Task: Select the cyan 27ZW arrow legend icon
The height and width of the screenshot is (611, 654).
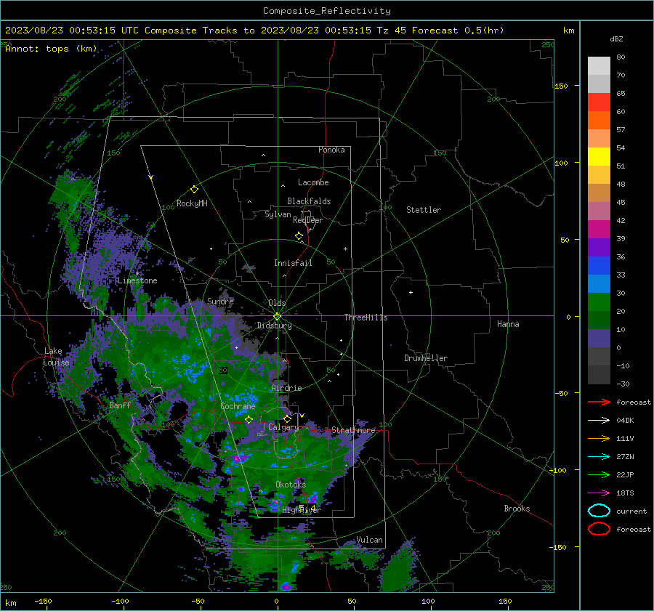Action: point(599,457)
